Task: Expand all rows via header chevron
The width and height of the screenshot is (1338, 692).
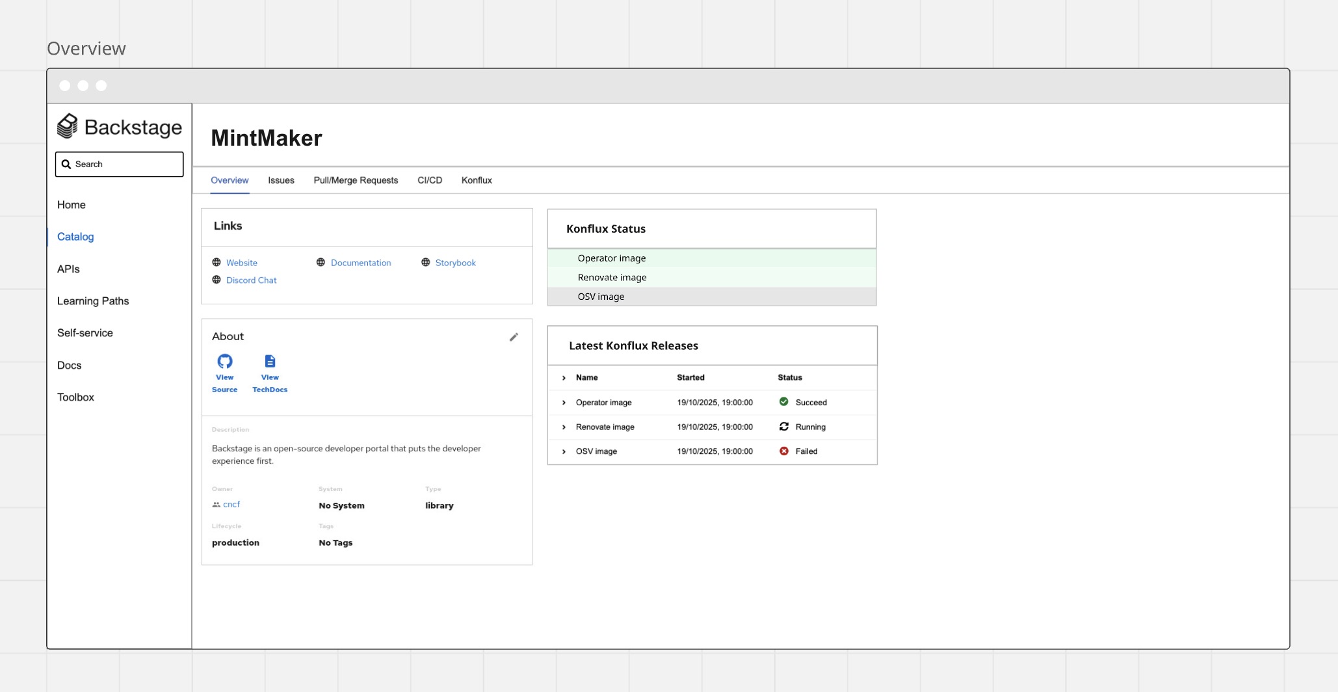Action: tap(564, 378)
